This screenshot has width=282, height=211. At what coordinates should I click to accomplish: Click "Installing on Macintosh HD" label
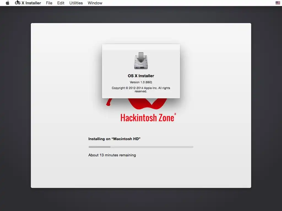tap(114, 139)
